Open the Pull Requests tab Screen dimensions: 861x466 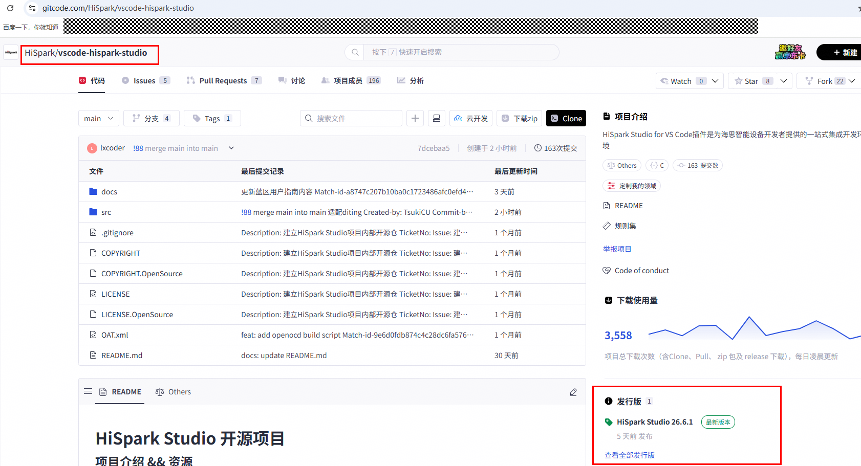pyautogui.click(x=224, y=81)
